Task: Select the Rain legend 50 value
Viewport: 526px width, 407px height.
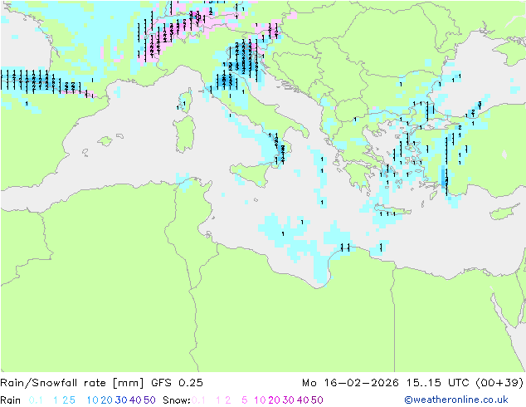Action: click(149, 400)
